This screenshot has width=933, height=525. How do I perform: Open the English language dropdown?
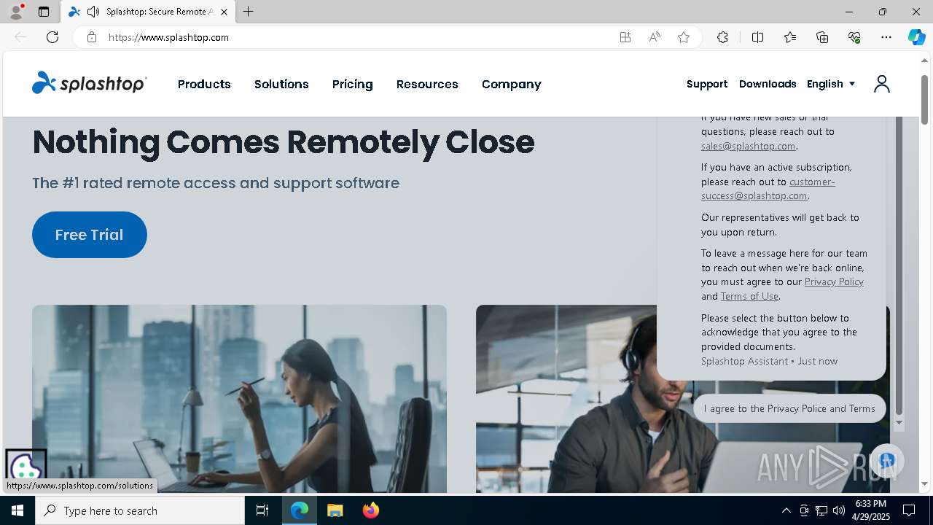point(831,84)
